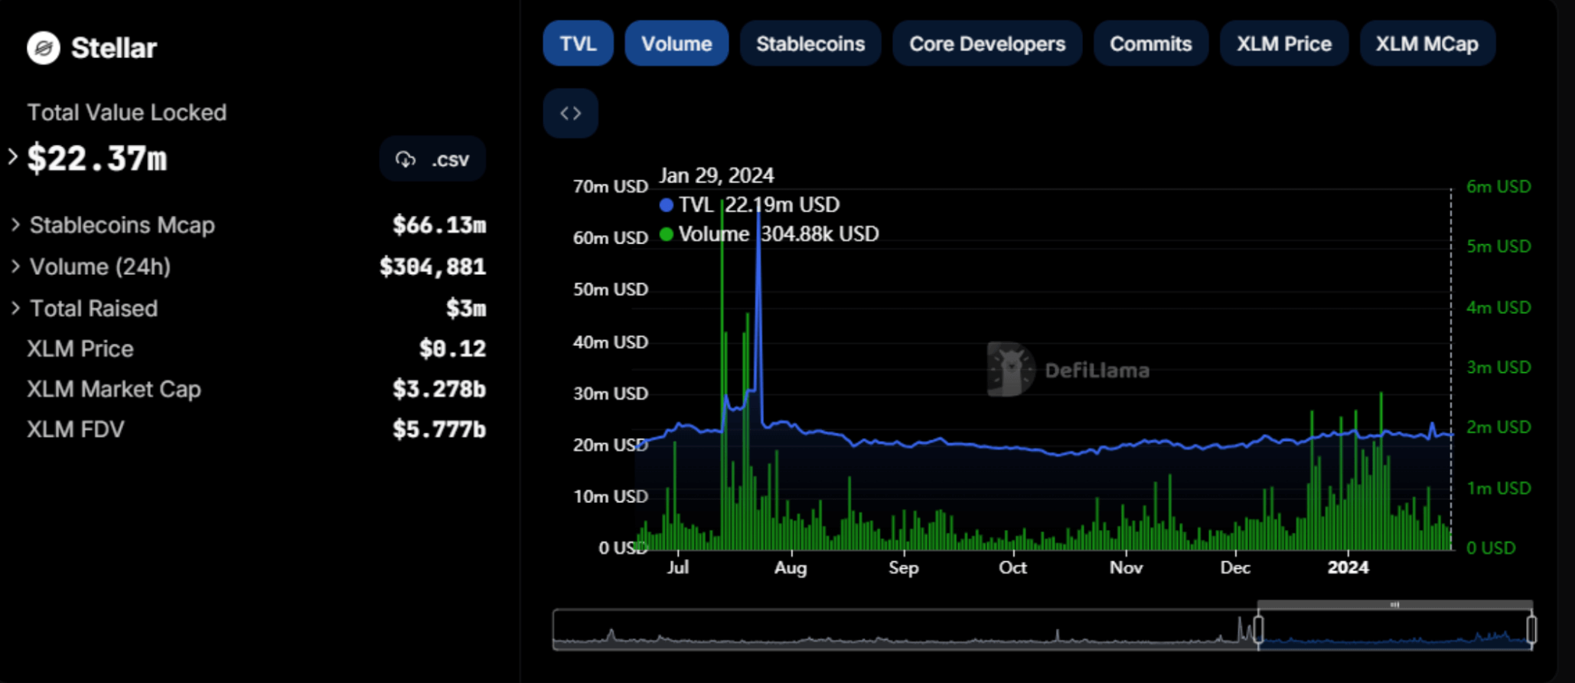Click the 6m USD right axis label
Viewport: 1575px width, 683px height.
coord(1498,187)
